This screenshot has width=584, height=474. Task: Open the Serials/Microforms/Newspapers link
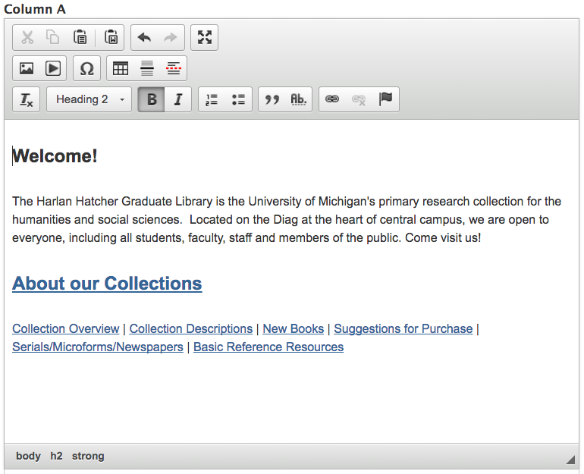pyautogui.click(x=98, y=347)
